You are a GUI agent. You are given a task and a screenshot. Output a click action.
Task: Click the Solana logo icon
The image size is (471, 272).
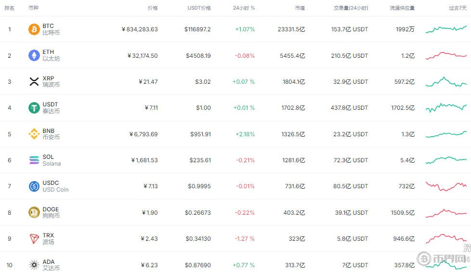(34, 160)
